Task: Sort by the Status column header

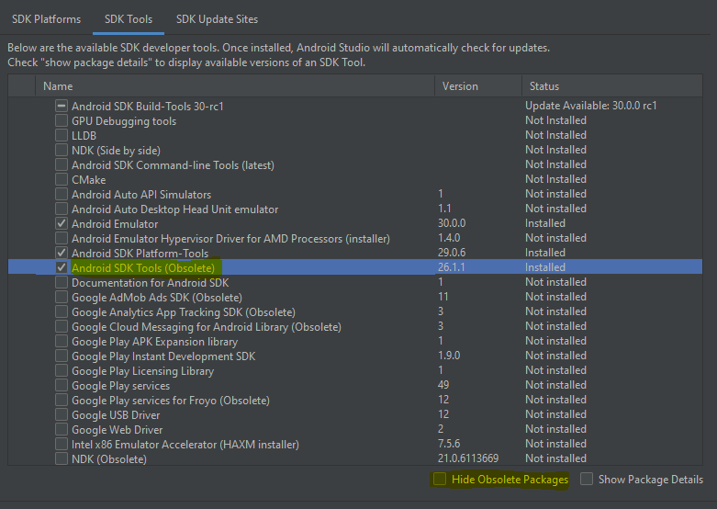Action: pyautogui.click(x=612, y=86)
